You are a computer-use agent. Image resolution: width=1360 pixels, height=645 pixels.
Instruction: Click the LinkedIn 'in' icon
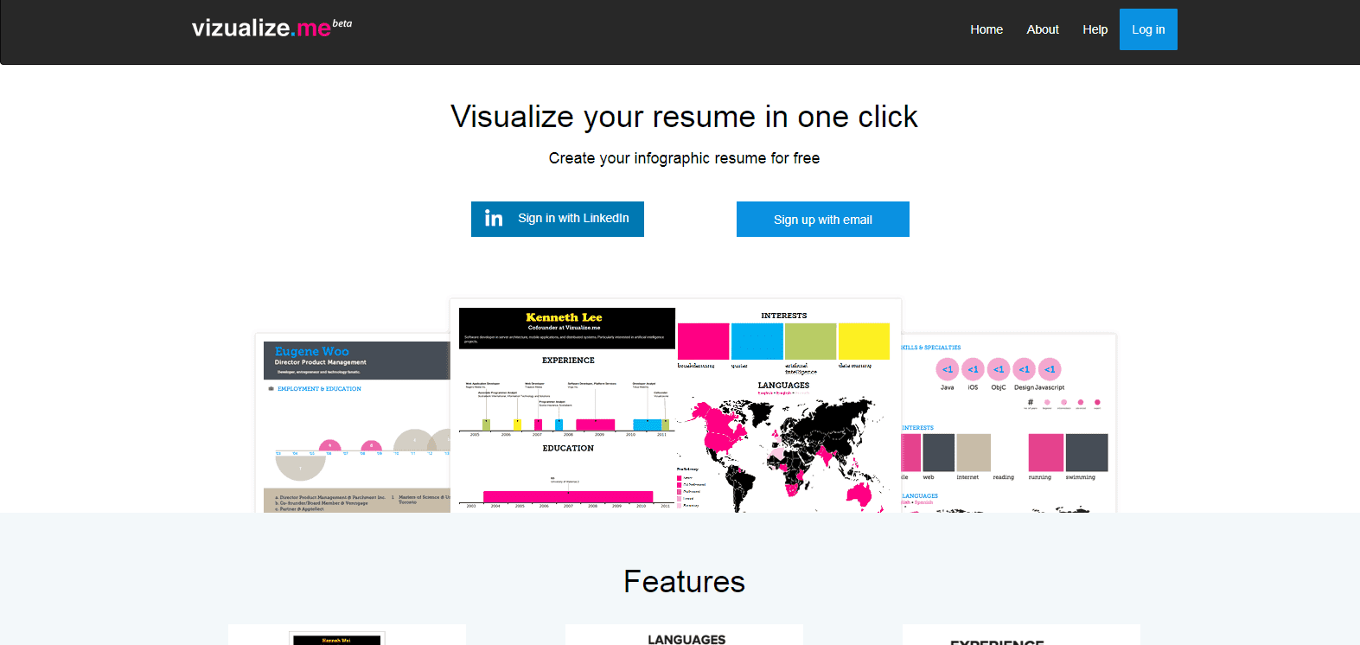(494, 219)
